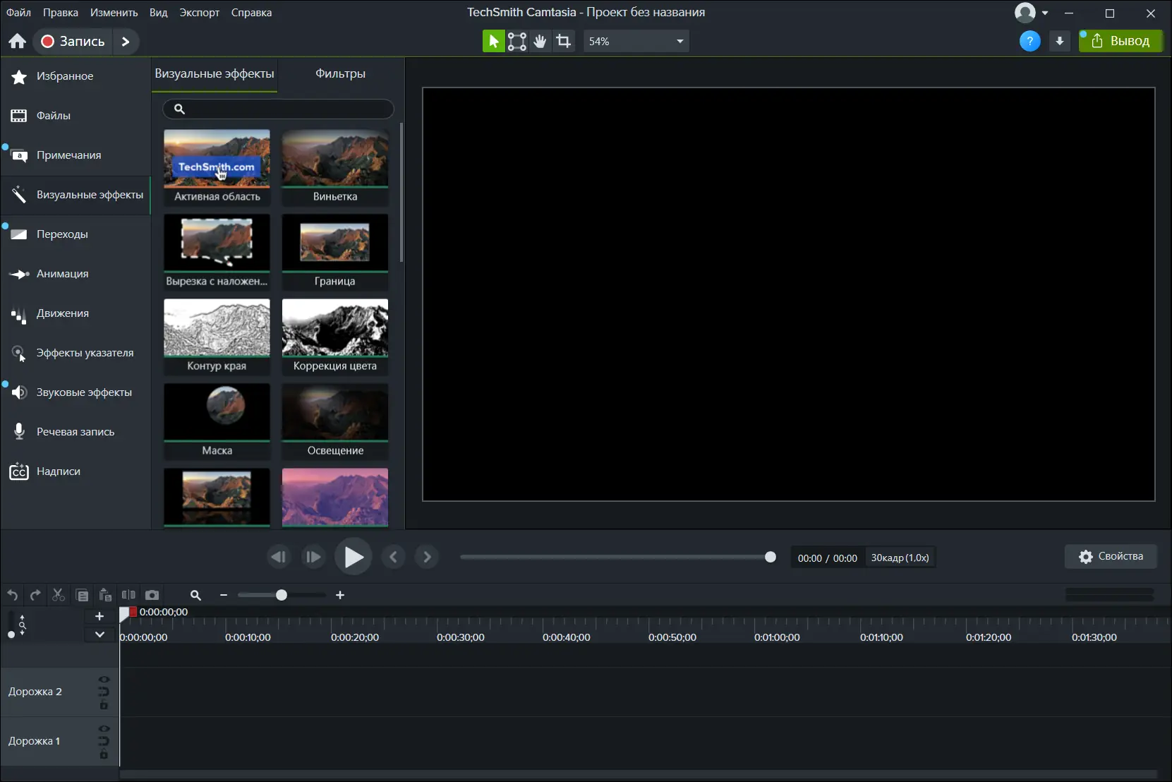Hide Дорожка 2 with its eye icon
1172x782 pixels.
(x=104, y=680)
